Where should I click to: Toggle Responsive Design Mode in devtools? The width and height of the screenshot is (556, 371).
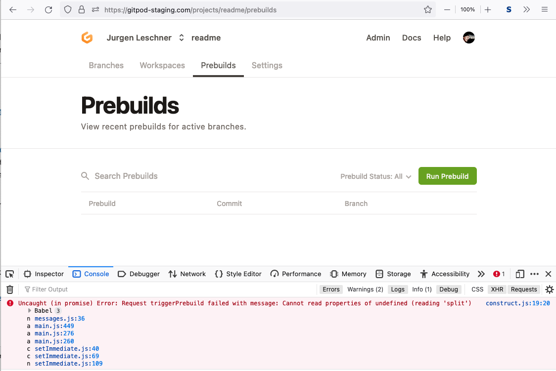[x=520, y=274]
